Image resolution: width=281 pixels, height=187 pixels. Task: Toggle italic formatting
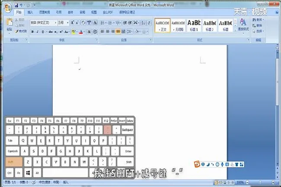(x=37, y=32)
